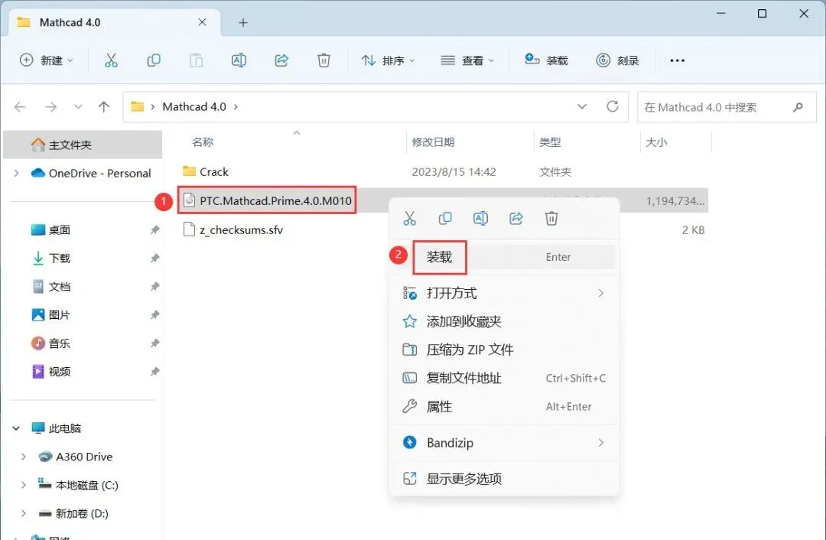Open Bandizip submenu

[506, 443]
